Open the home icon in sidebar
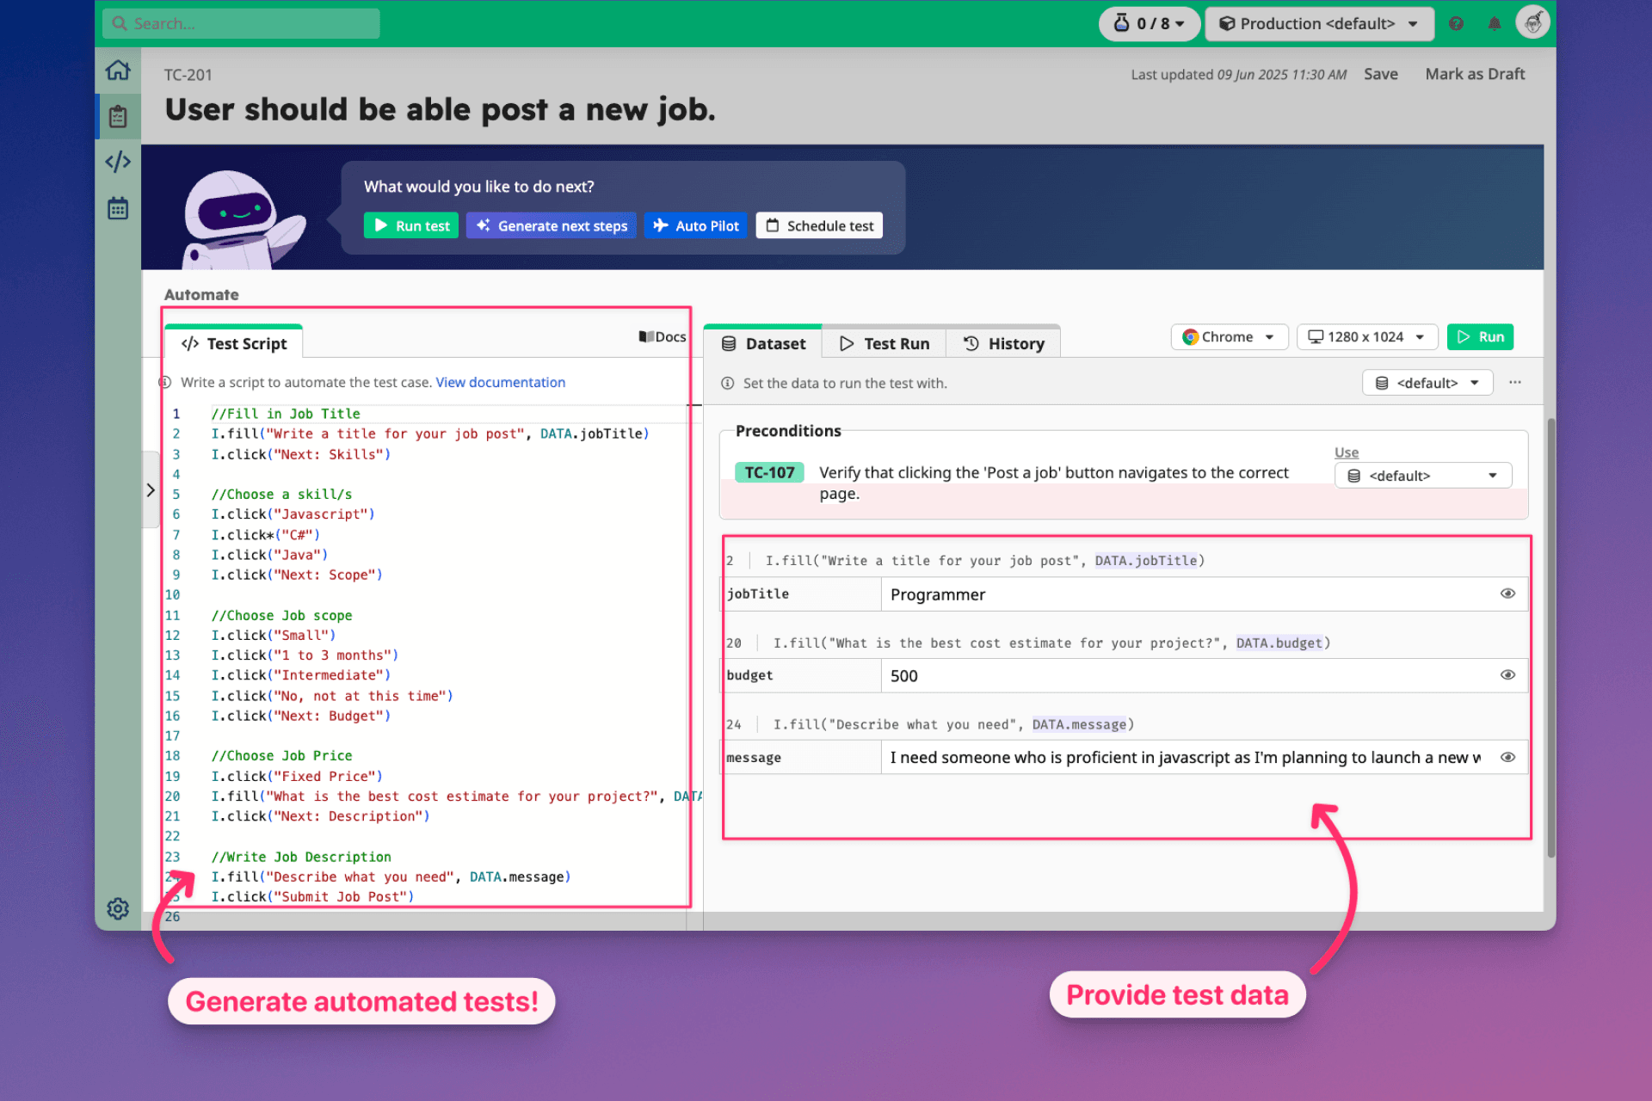The width and height of the screenshot is (1652, 1101). point(118,71)
